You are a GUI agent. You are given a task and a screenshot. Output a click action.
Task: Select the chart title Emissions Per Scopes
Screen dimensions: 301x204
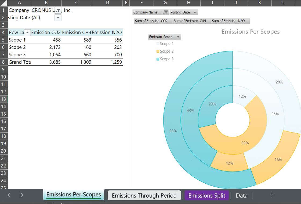pyautogui.click(x=250, y=32)
